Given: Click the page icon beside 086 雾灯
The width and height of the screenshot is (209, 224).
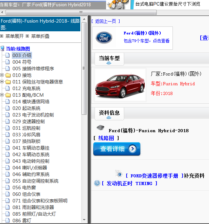Looking at the screenshot, I should [x=8, y=221].
